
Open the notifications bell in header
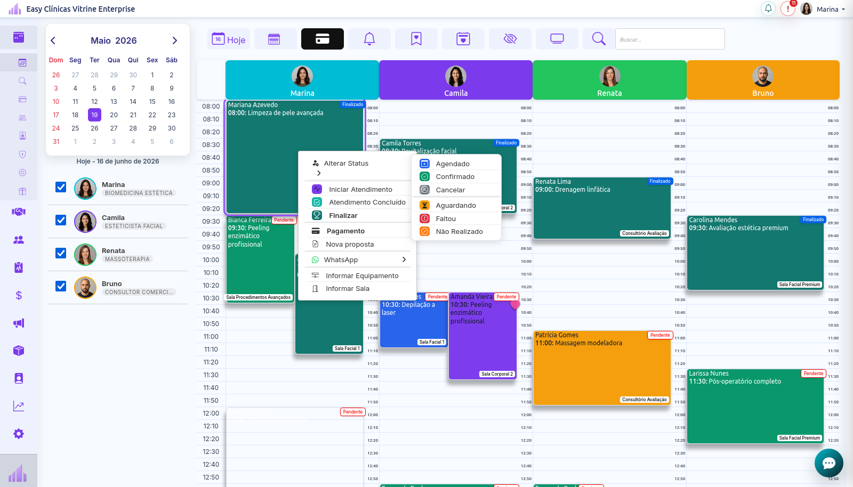coord(768,9)
